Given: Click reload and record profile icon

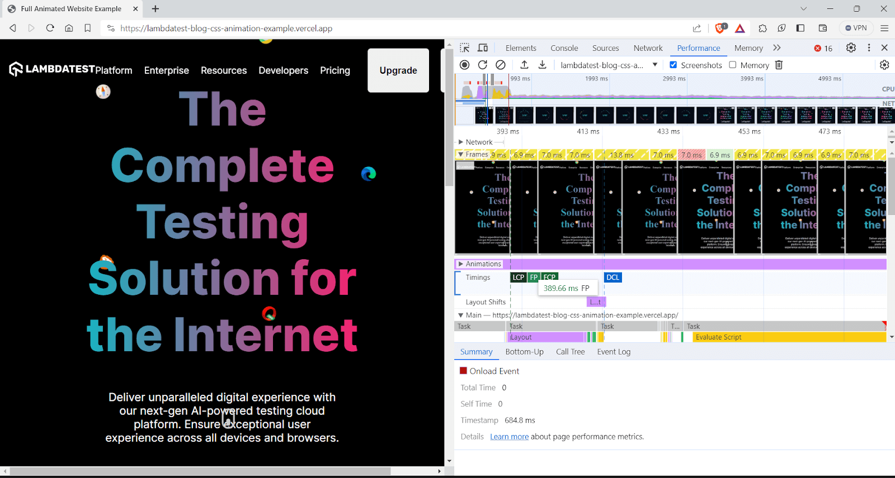Looking at the screenshot, I should point(483,65).
